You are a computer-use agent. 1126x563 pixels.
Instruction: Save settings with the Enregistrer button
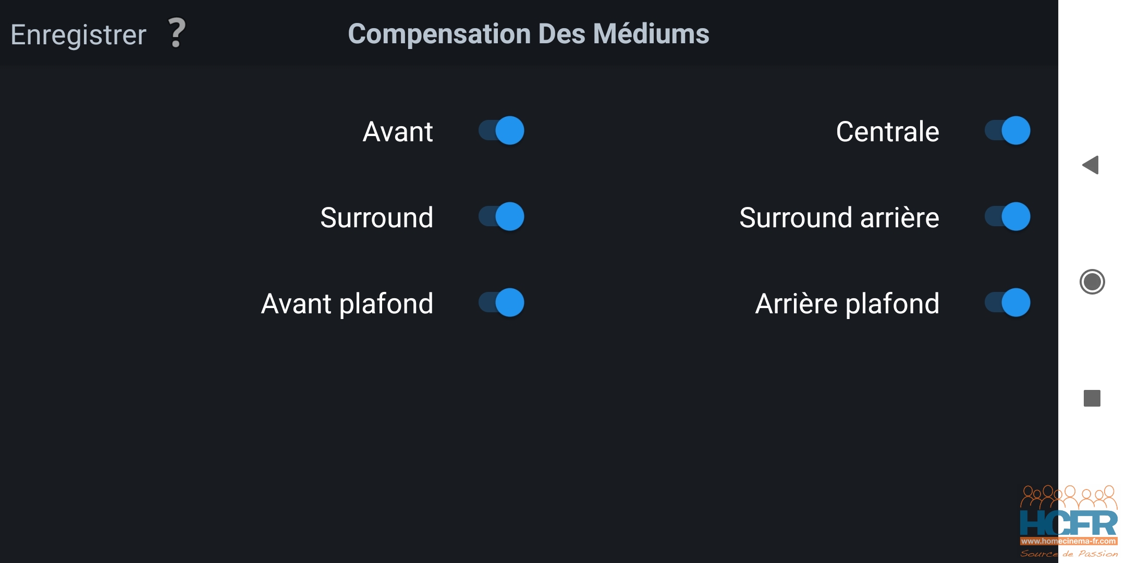78,35
